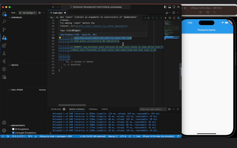The image size is (237, 148).
Task: Check the All Exceptions breakpoint
Action: click(13, 129)
